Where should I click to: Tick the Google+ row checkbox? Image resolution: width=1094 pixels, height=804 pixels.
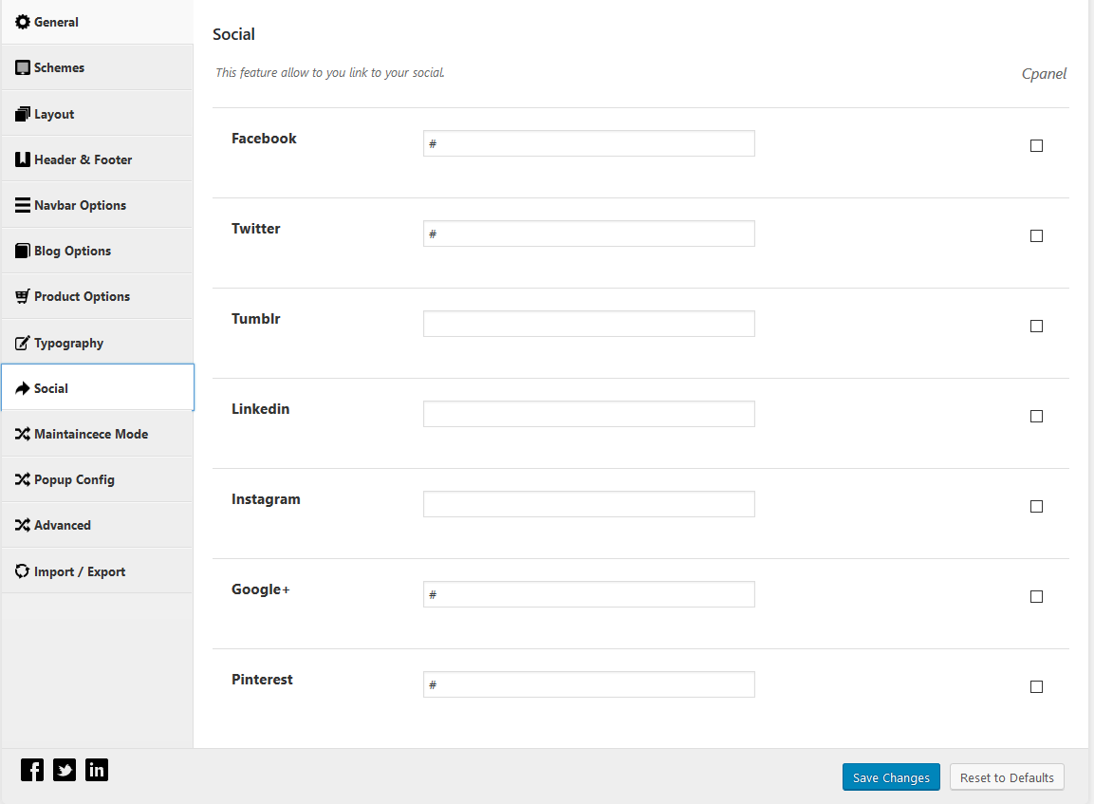(1037, 597)
